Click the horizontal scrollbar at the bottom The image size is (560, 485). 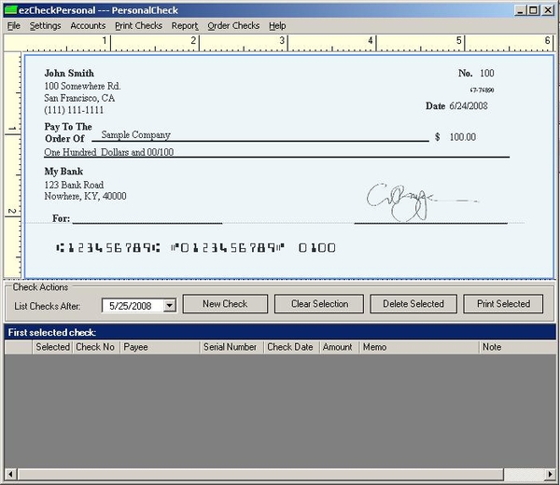pyautogui.click(x=280, y=475)
